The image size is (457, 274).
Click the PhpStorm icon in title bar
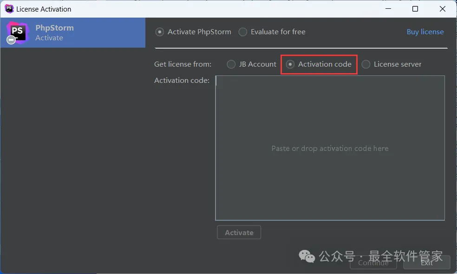pyautogui.click(x=9, y=9)
